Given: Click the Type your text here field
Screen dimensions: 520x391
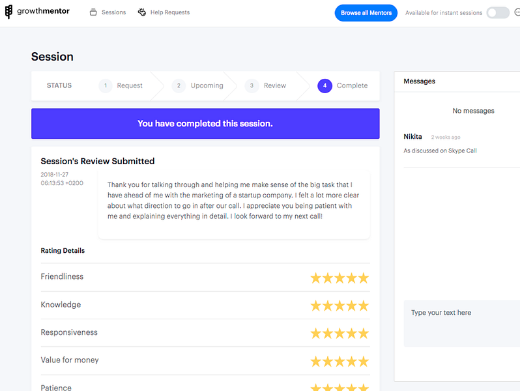Looking at the screenshot, I should click(461, 324).
